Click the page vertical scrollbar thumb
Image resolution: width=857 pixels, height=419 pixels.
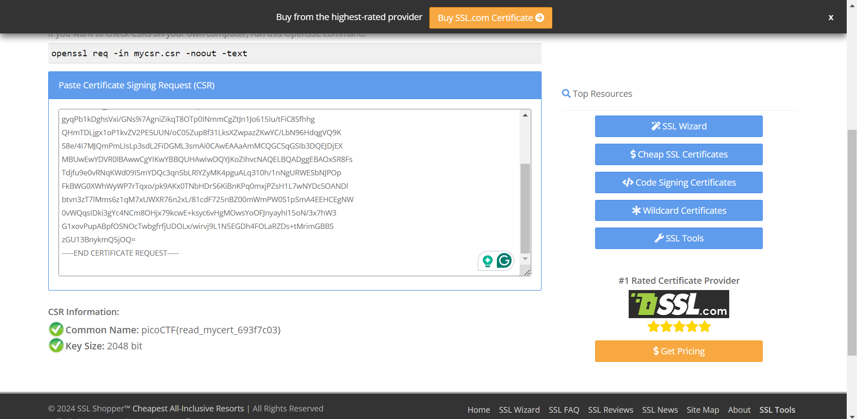[x=852, y=242]
